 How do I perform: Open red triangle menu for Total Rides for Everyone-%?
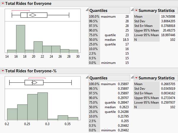click(3, 71)
